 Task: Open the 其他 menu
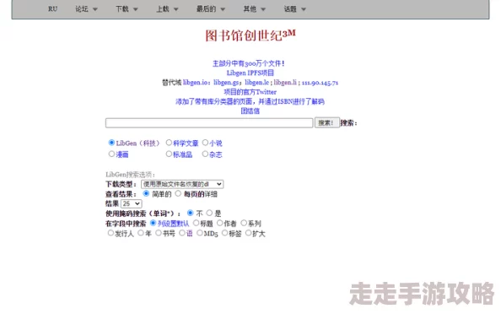coord(255,9)
